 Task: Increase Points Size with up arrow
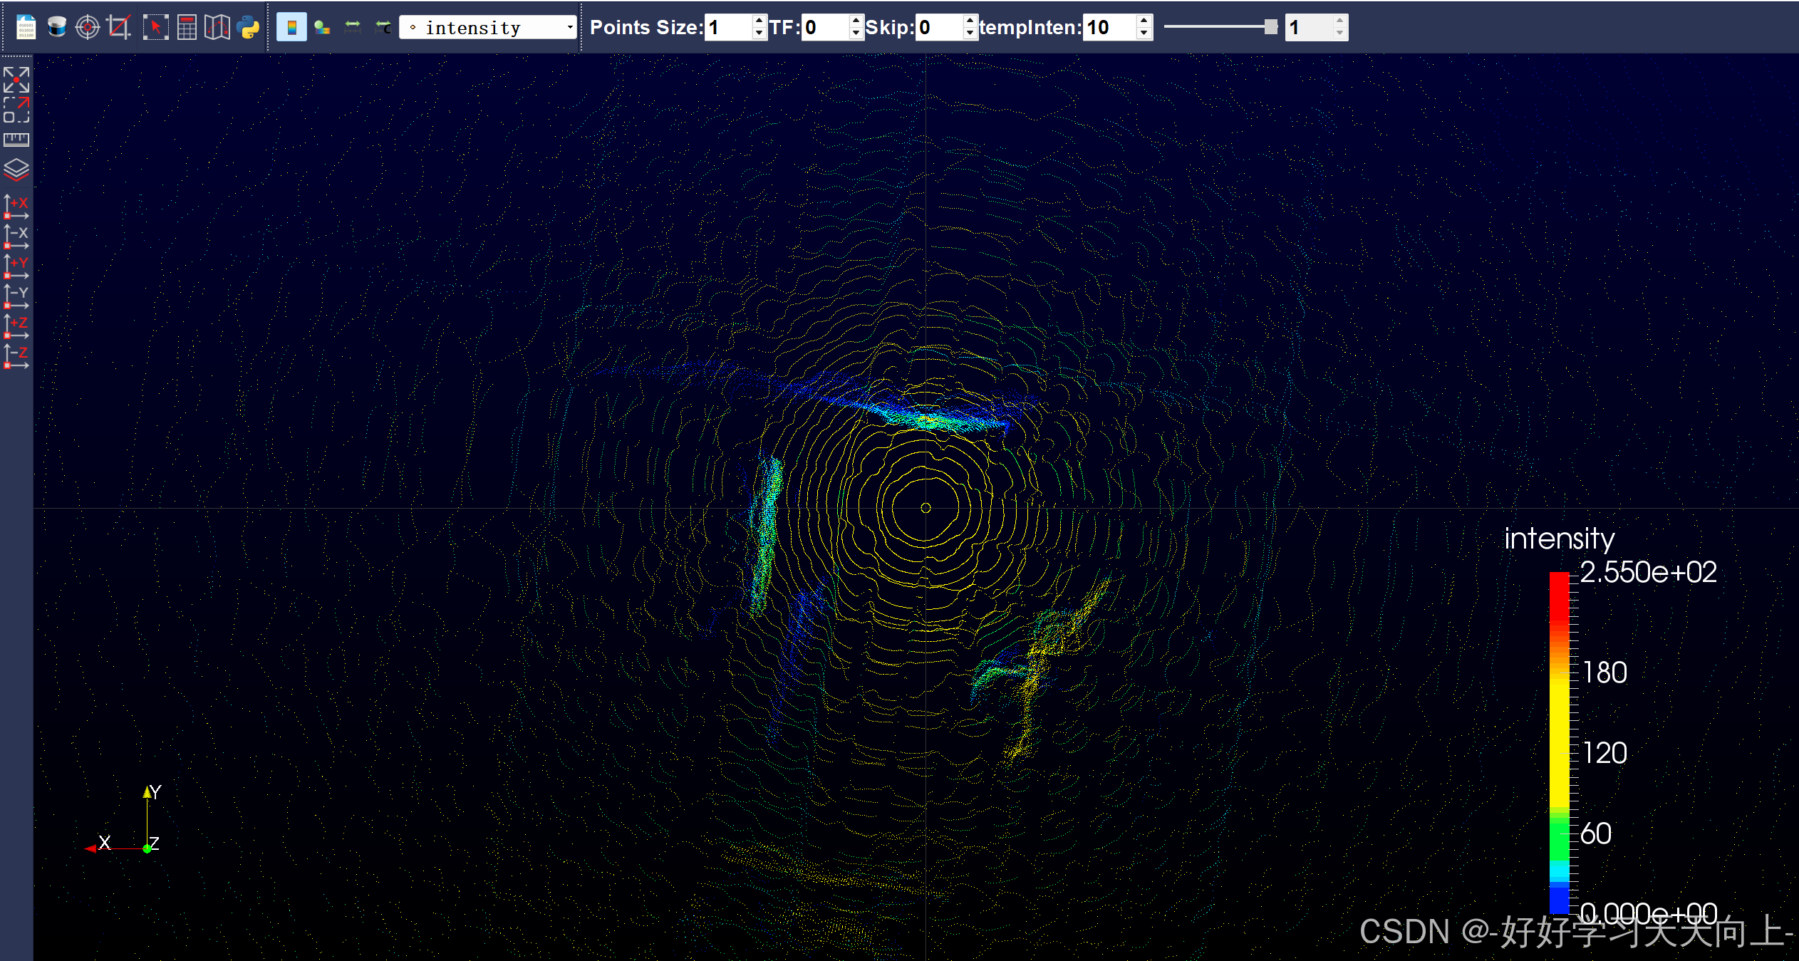pos(759,21)
